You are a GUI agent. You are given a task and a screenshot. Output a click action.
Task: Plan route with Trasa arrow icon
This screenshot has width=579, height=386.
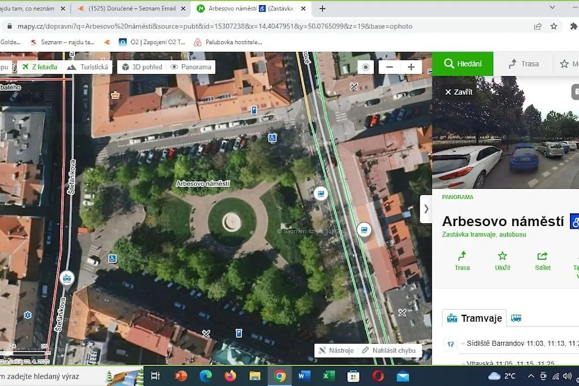coord(462,261)
